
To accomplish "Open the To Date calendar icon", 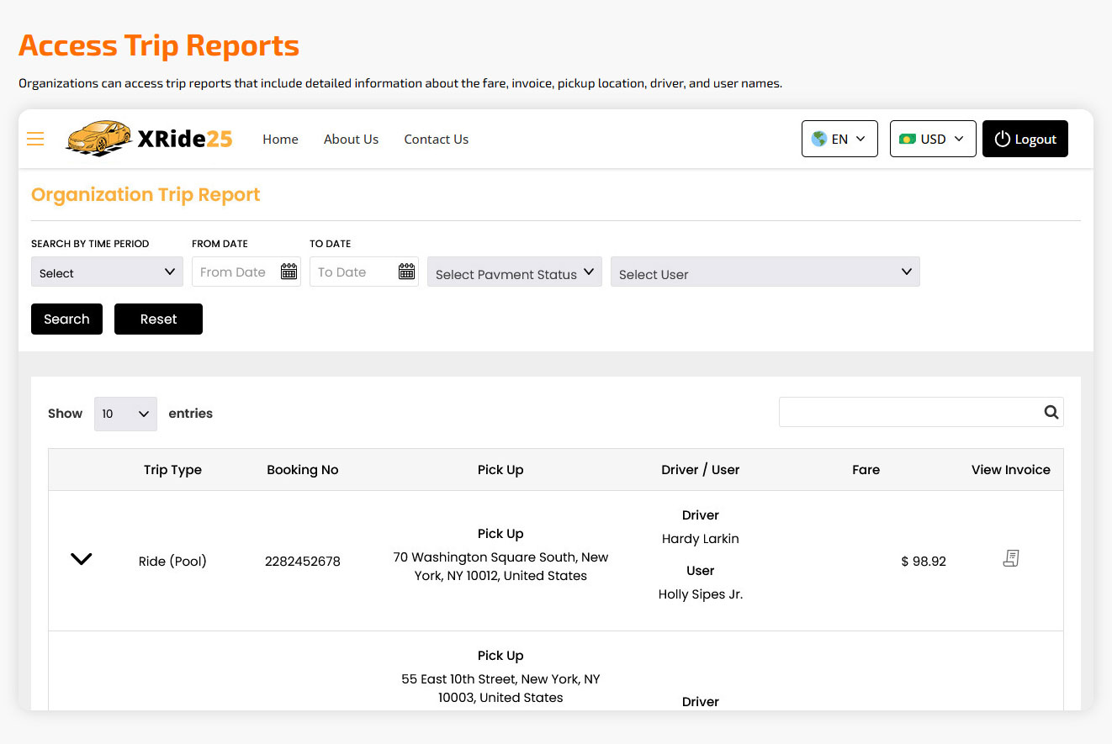I will pos(406,272).
